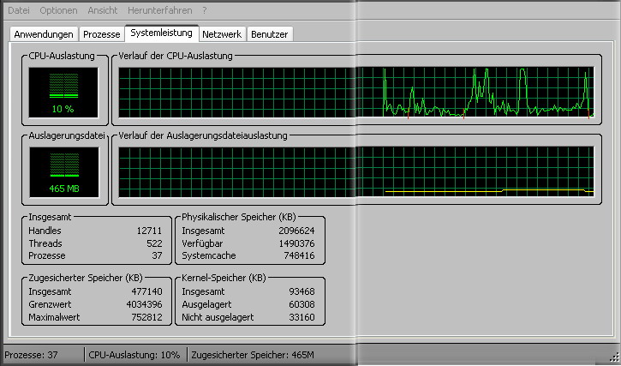This screenshot has height=366, width=621.
Task: Click the Grenzwert value under Zugesicherter Speicher
Action: tap(143, 305)
